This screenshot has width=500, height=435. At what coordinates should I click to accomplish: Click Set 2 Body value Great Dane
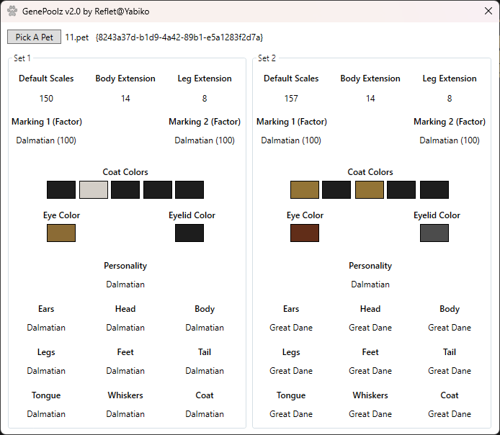click(450, 328)
